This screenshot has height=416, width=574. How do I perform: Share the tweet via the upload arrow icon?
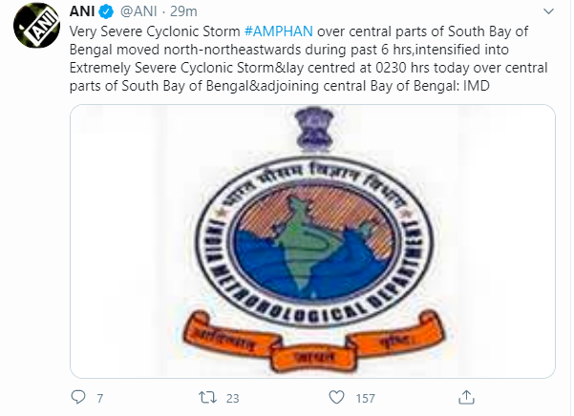coord(466,397)
